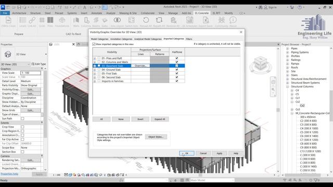Switch to the Model Categories tab
333x187 pixels.
pos(99,39)
